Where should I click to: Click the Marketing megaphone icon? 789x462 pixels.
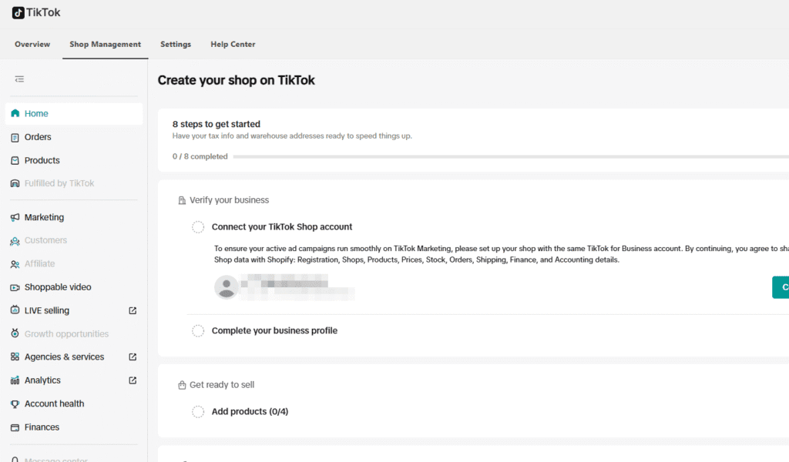[x=15, y=217]
